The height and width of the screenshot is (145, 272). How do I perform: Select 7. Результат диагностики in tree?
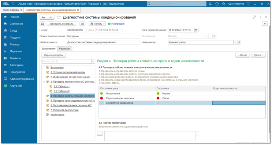64,110
